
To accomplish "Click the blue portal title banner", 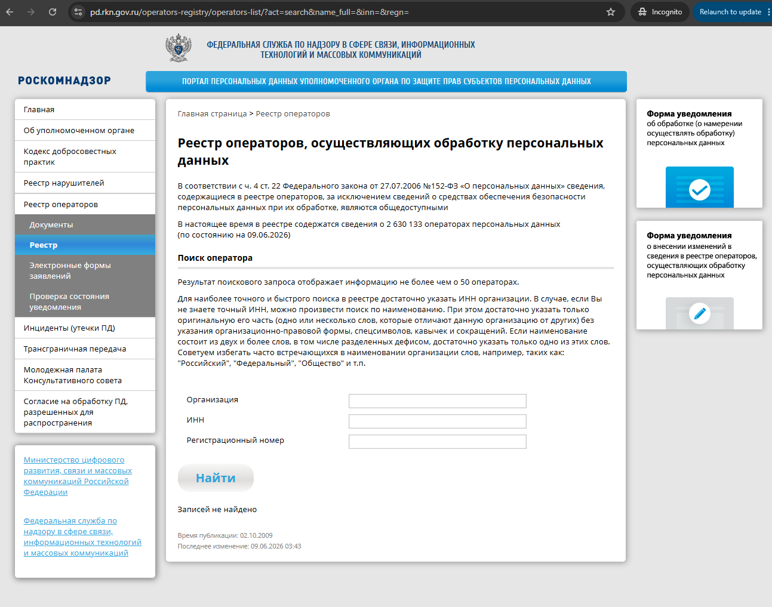I will (x=386, y=81).
